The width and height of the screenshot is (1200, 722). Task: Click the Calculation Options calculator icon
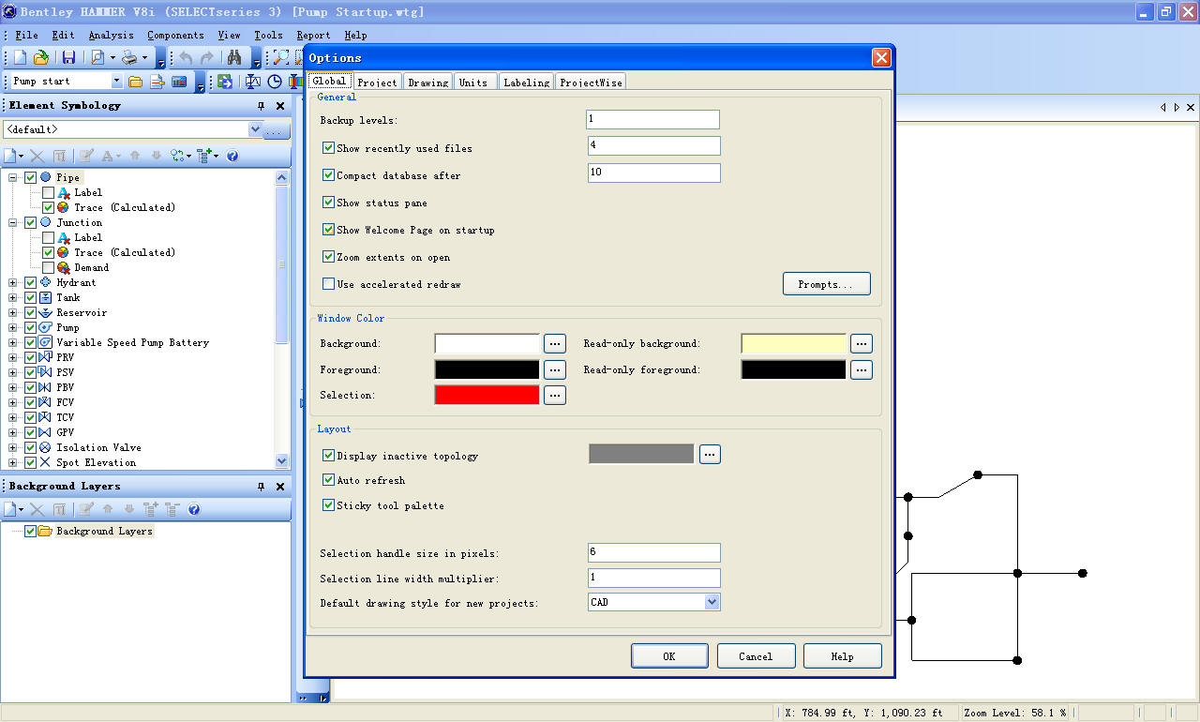[179, 82]
